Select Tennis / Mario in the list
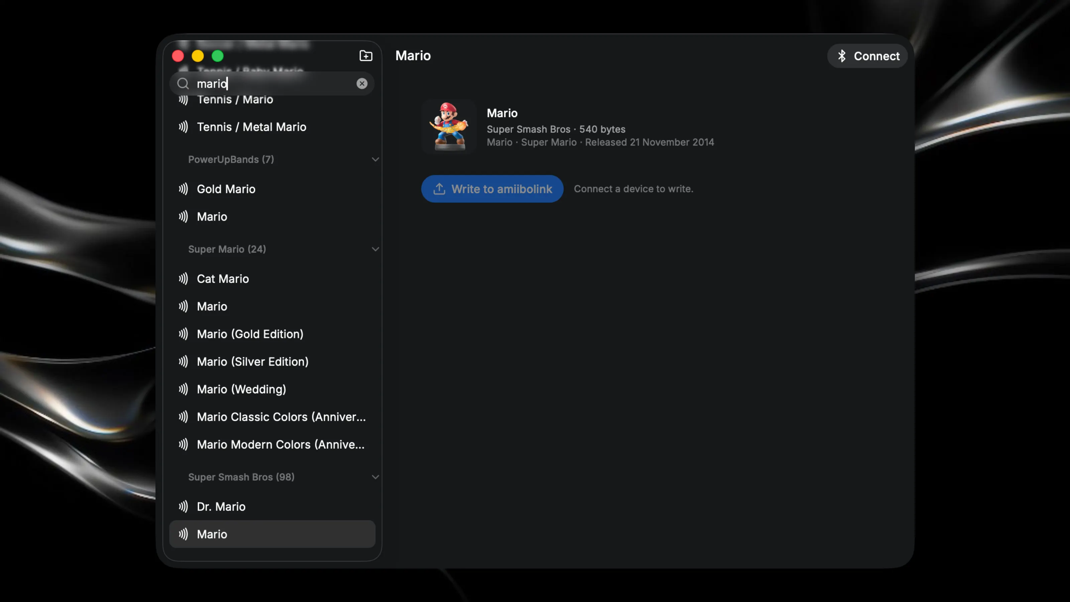The image size is (1070, 602). 272,100
